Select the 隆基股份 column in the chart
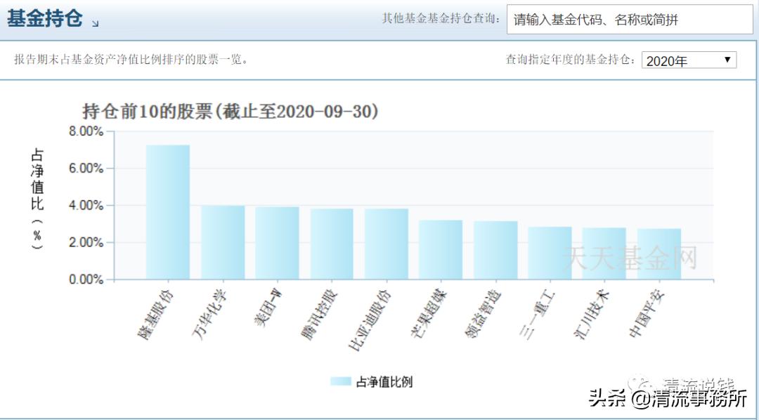Image resolution: width=759 pixels, height=420 pixels. [x=167, y=211]
